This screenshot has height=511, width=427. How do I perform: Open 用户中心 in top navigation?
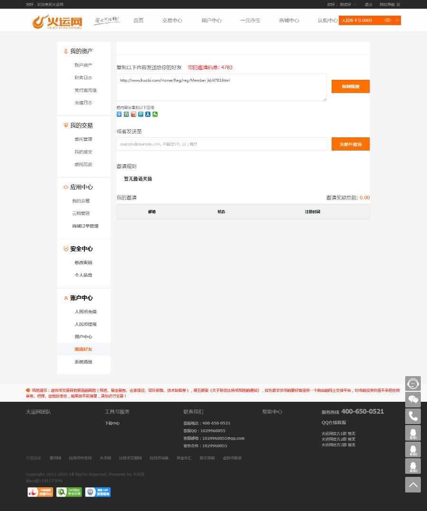click(x=211, y=20)
